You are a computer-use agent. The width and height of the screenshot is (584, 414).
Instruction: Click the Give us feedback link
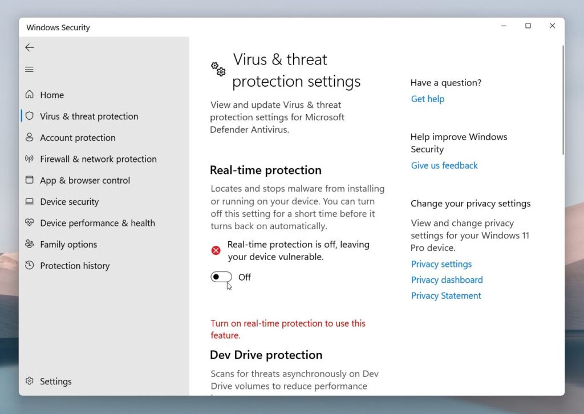[444, 166]
